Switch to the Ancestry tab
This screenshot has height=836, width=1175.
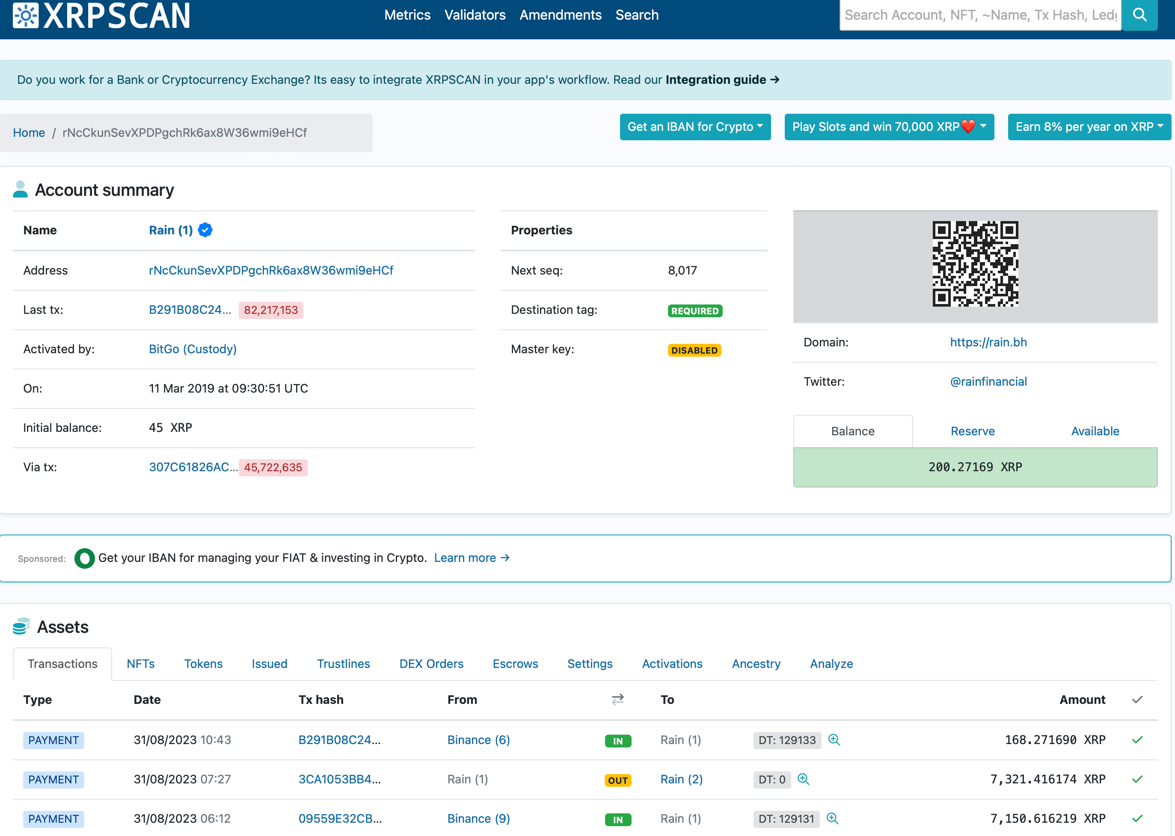[x=756, y=664]
